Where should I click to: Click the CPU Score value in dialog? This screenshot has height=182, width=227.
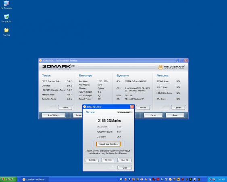(x=119, y=137)
